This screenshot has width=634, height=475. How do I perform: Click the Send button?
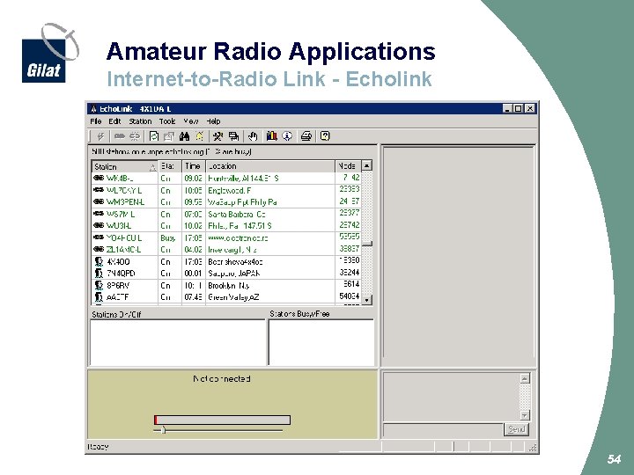(x=516, y=429)
